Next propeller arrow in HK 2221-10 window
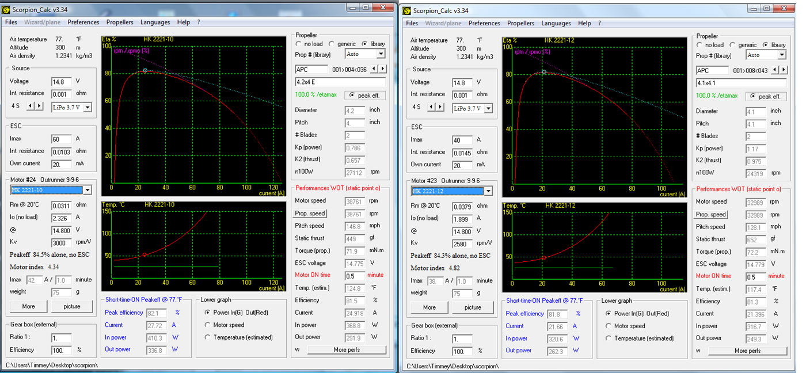The height and width of the screenshot is (373, 806). coord(382,69)
